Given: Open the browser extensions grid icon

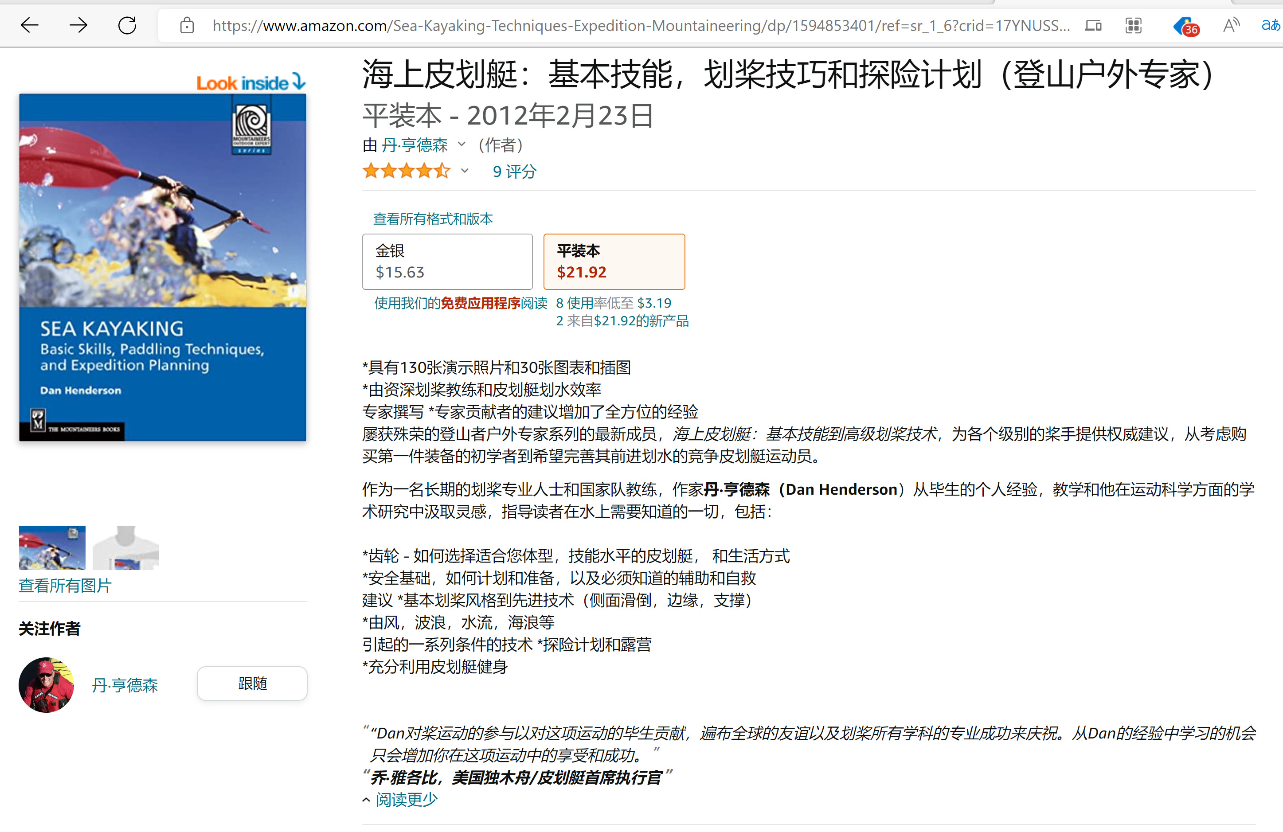Looking at the screenshot, I should pyautogui.click(x=1134, y=25).
